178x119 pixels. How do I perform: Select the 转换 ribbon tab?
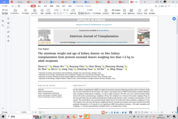(x=70, y=6)
